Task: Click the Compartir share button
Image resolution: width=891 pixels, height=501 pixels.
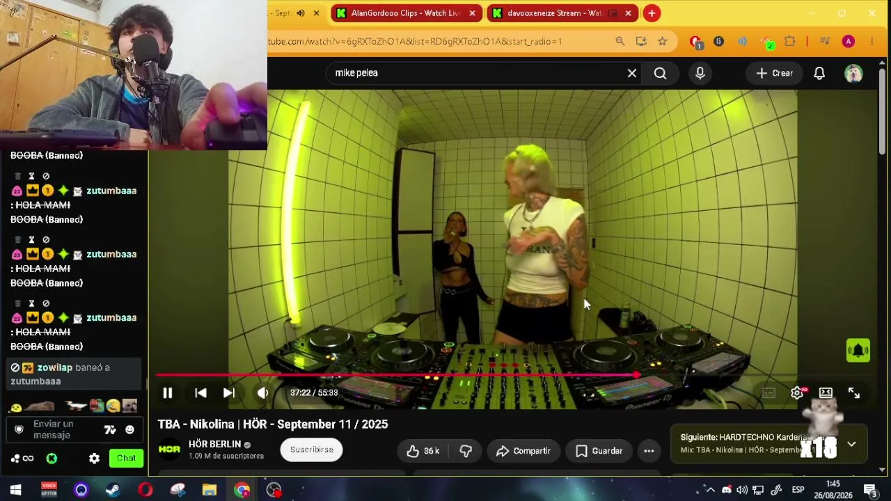Action: tap(523, 451)
